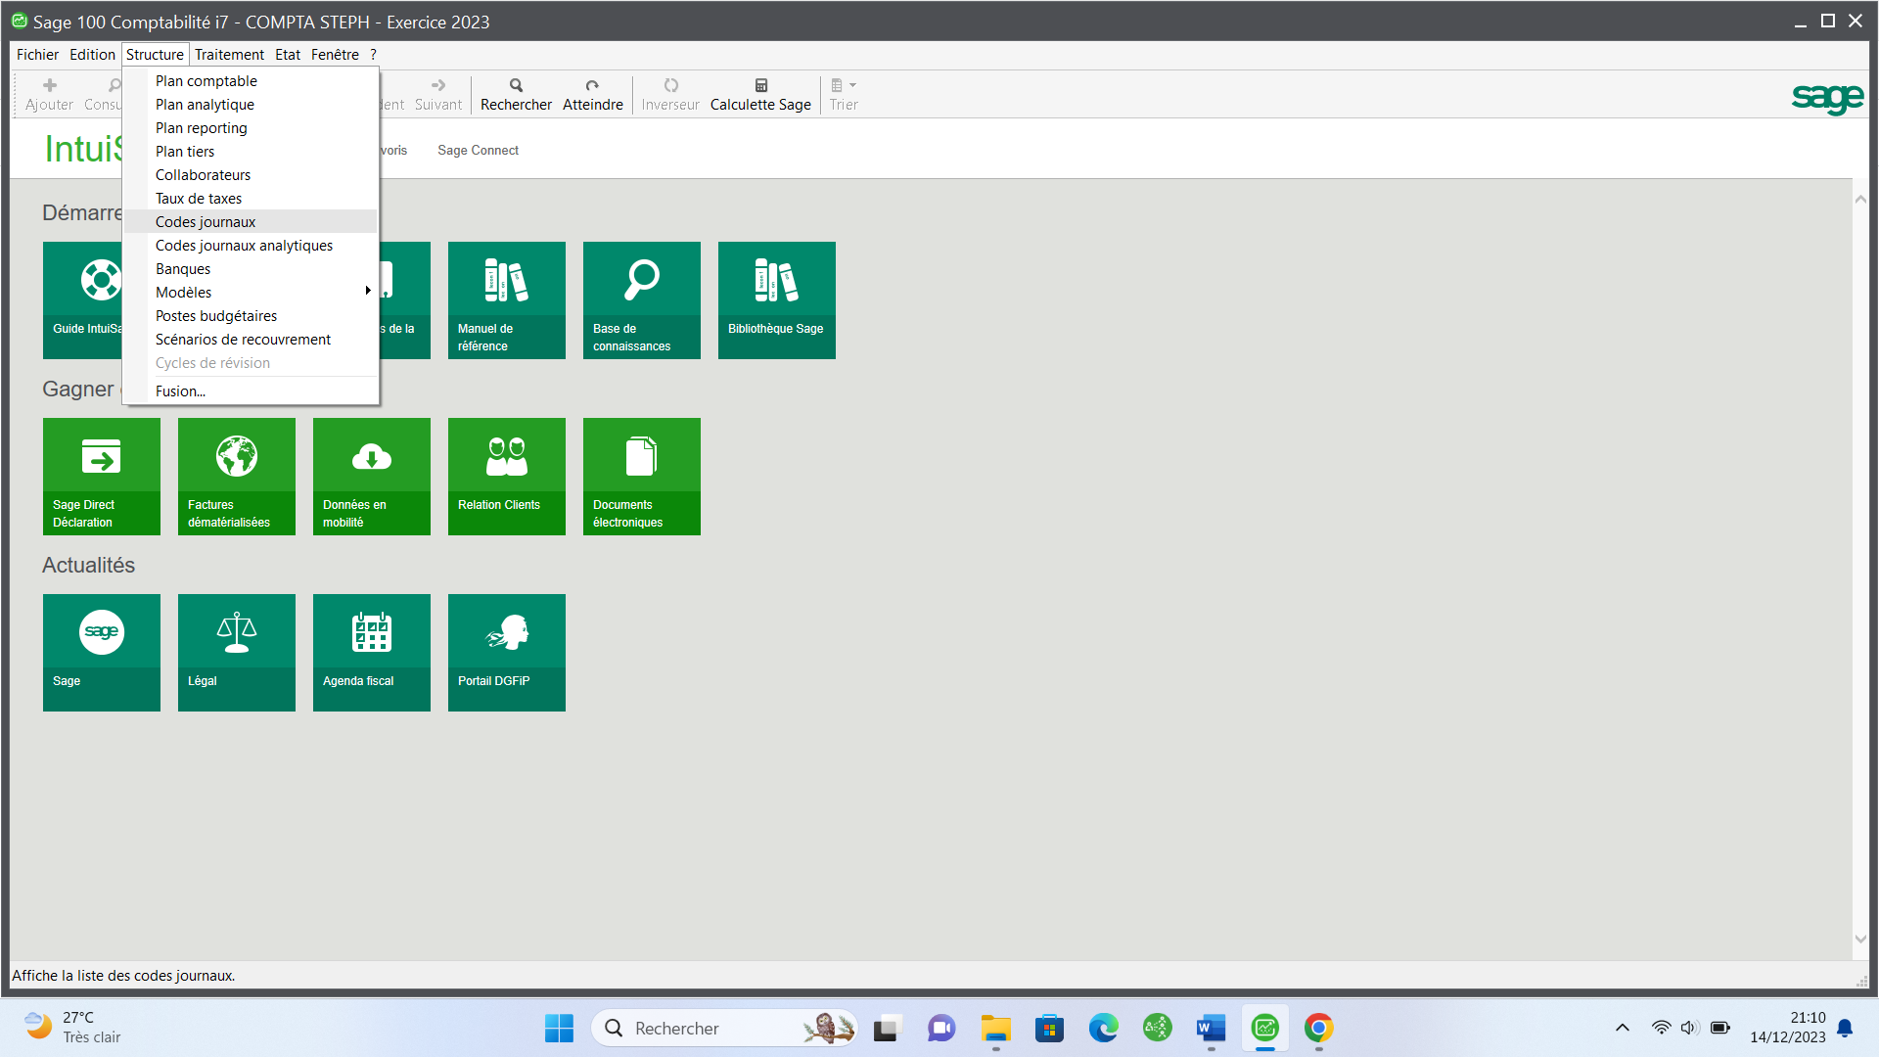
Task: Click the Sage logo top right
Action: 1827,98
